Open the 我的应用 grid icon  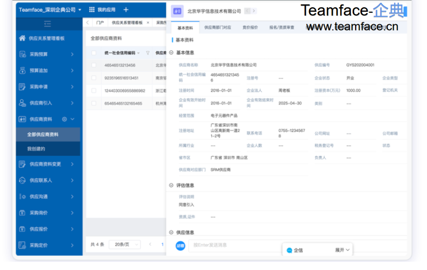pyautogui.click(x=92, y=10)
